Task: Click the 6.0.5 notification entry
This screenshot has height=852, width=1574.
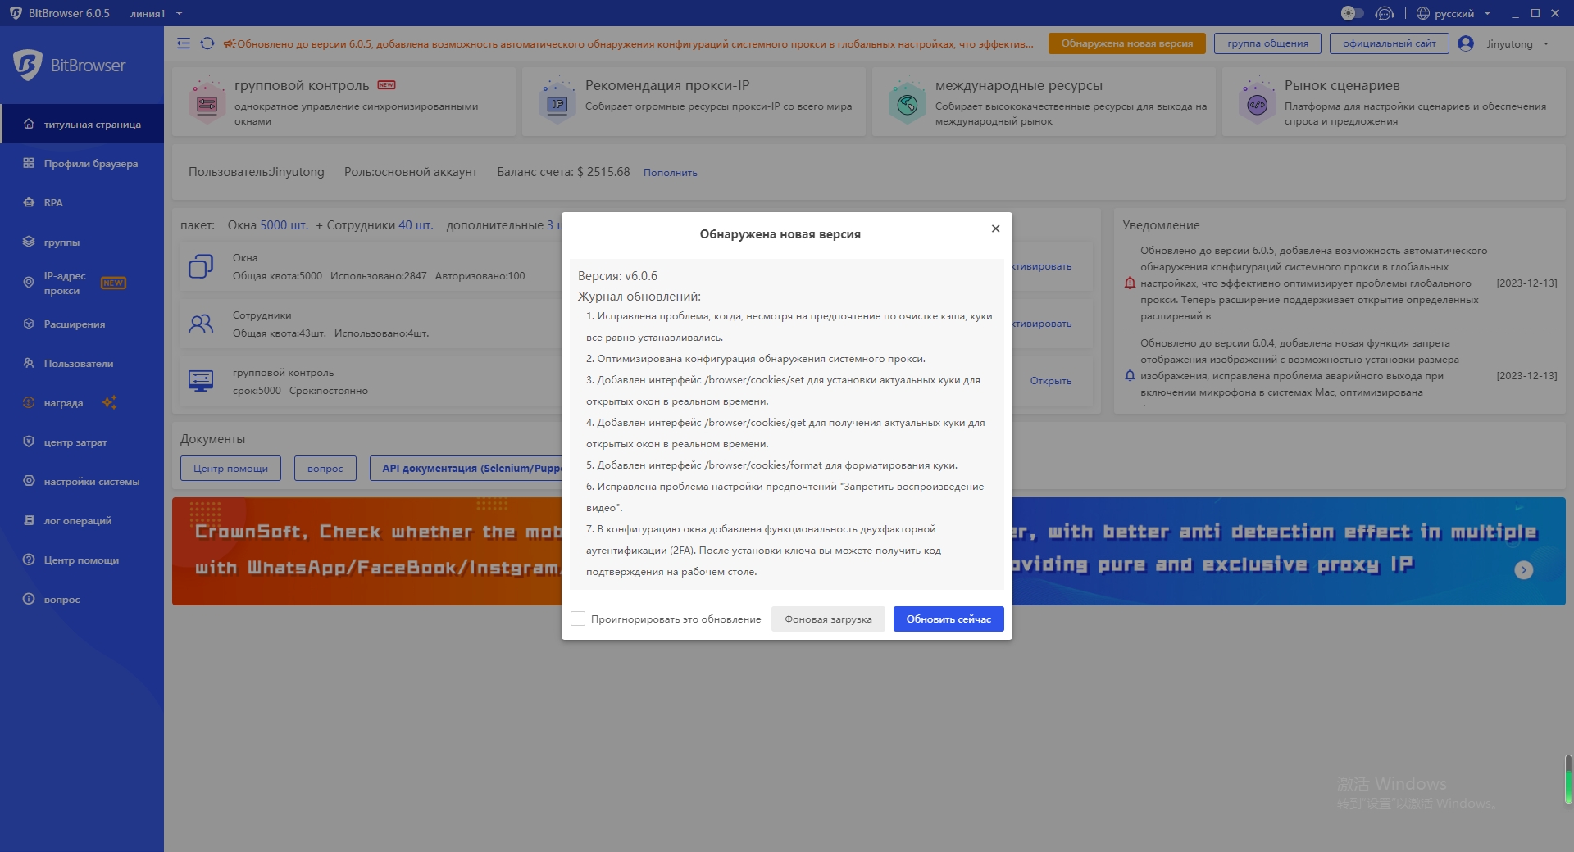Action: point(1340,283)
